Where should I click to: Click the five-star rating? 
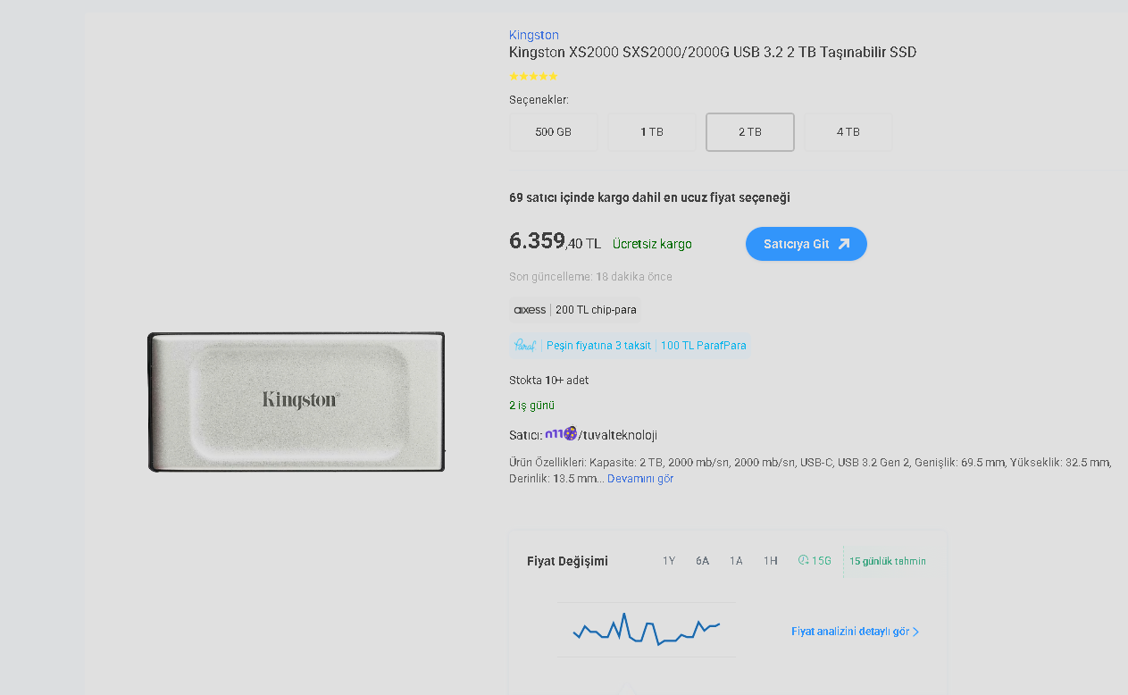pos(533,77)
